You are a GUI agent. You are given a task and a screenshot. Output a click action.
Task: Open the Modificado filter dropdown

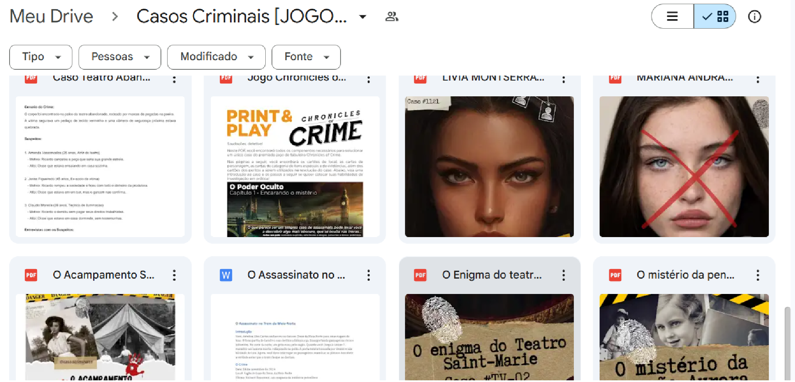click(x=216, y=57)
